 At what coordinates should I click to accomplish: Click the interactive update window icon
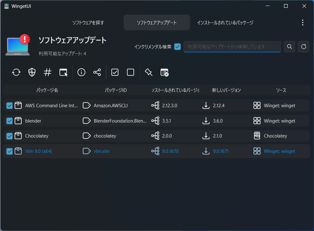coord(63,72)
